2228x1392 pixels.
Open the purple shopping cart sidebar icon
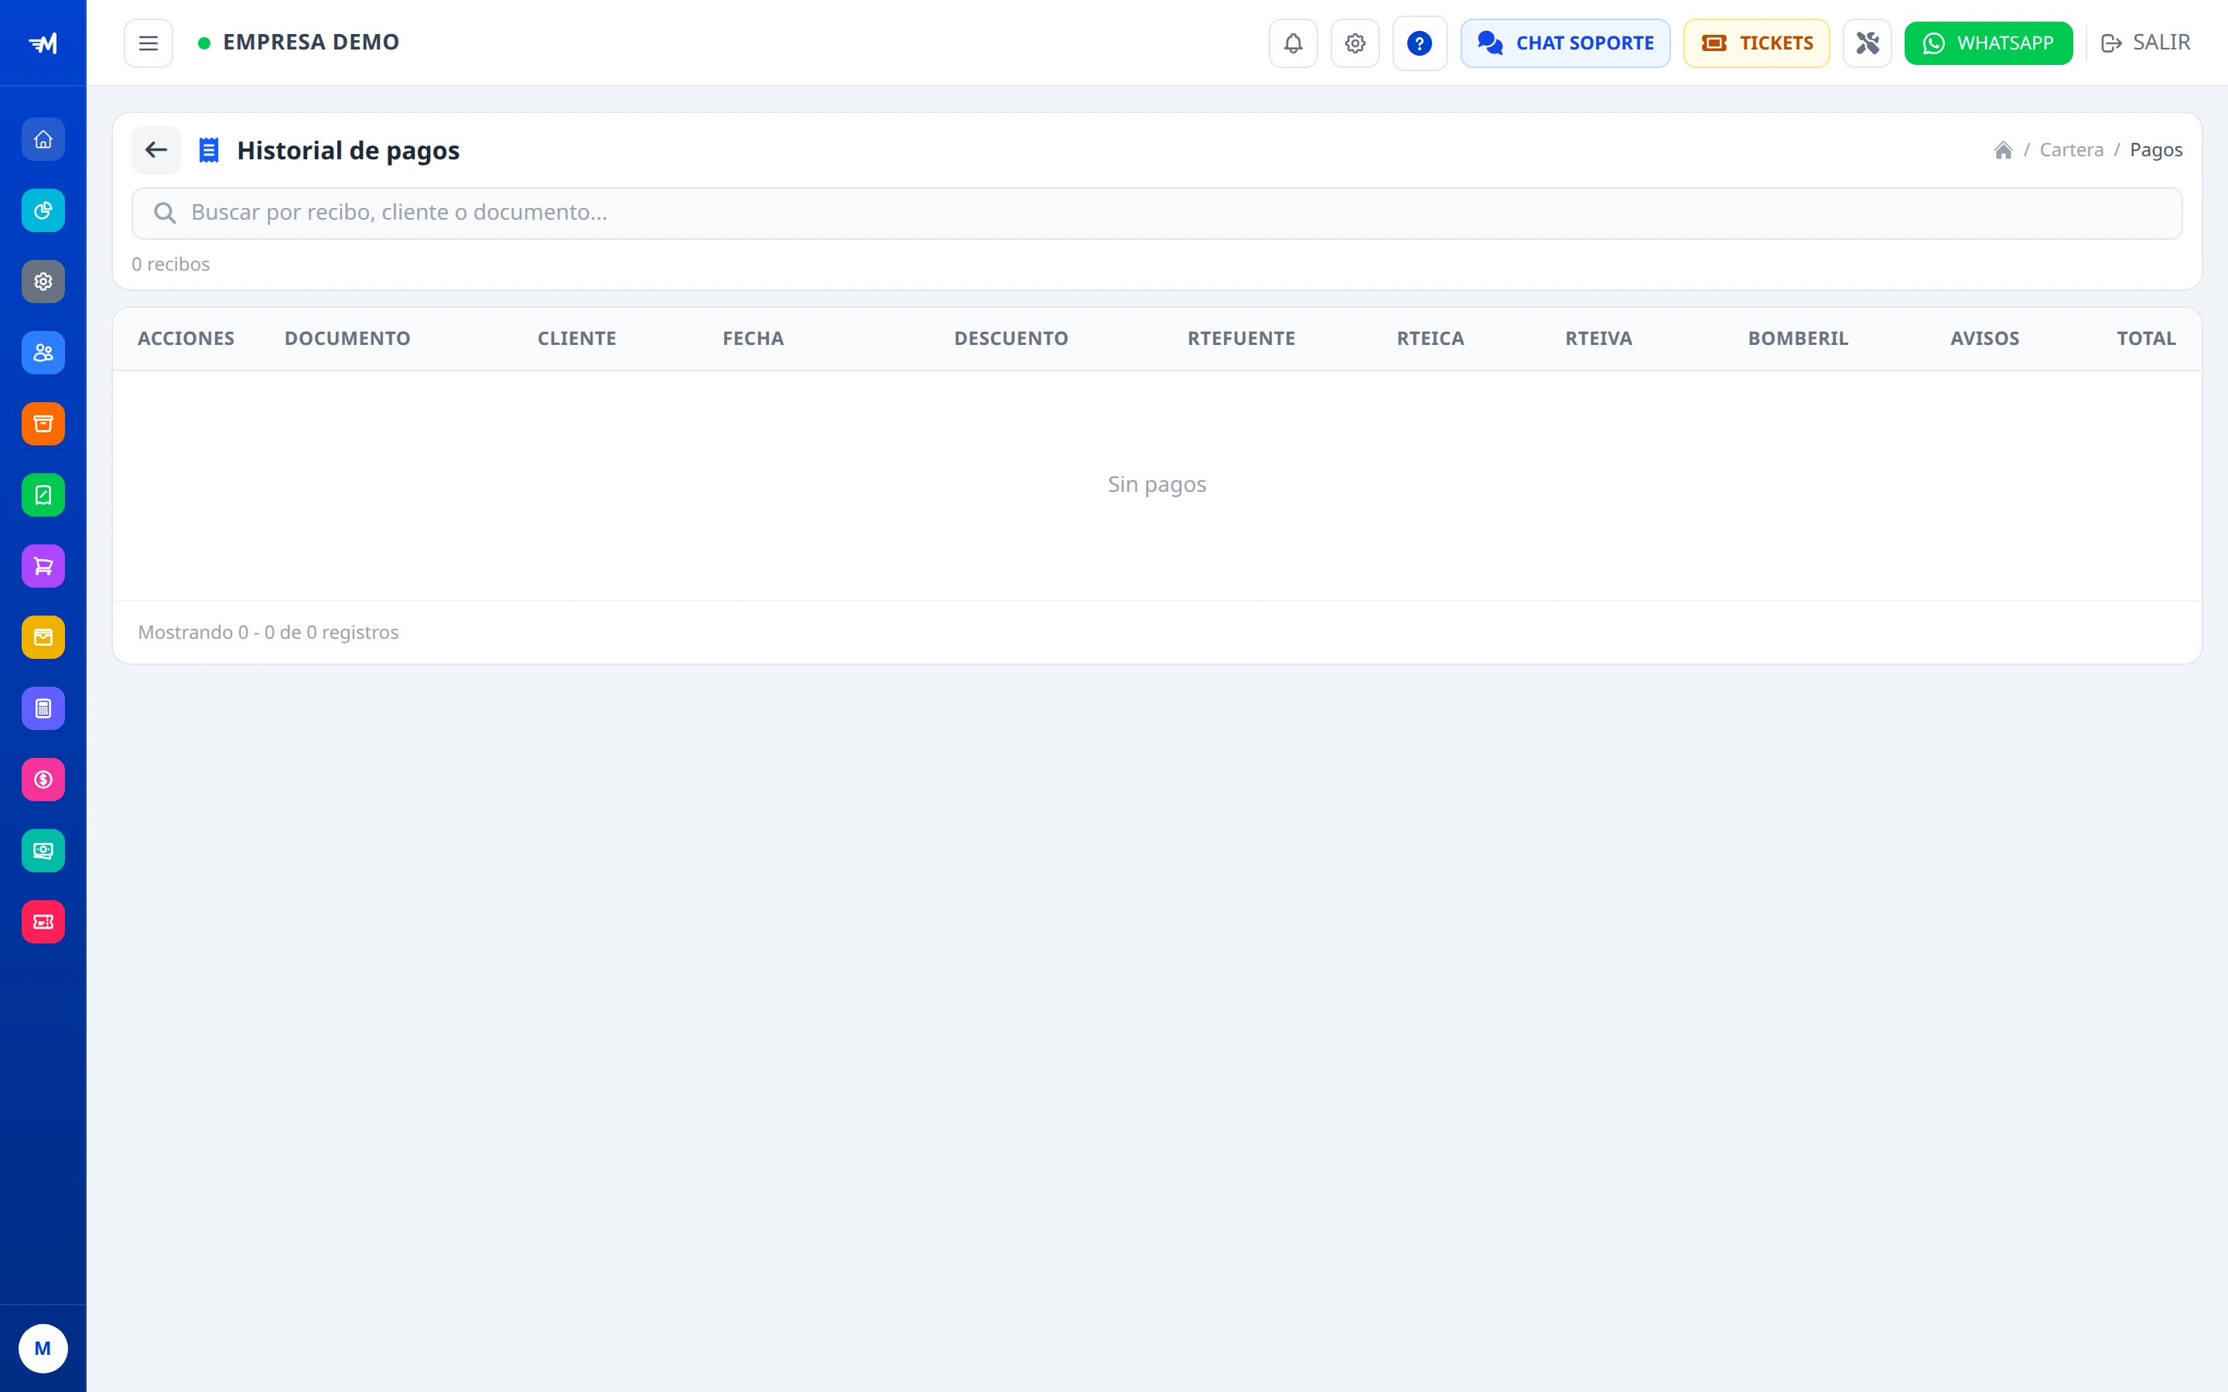tap(43, 566)
